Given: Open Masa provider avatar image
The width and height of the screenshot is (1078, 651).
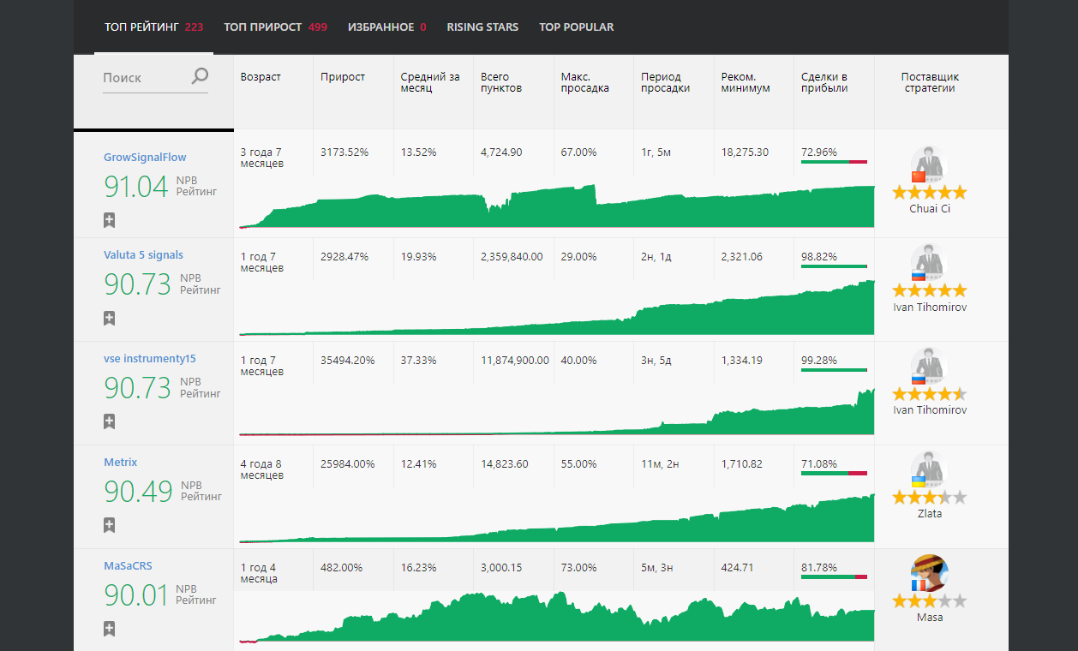Looking at the screenshot, I should tap(929, 573).
